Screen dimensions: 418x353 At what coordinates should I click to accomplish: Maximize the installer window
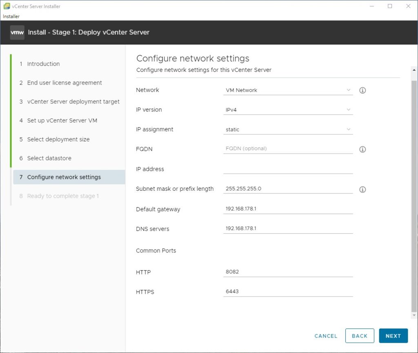point(390,6)
